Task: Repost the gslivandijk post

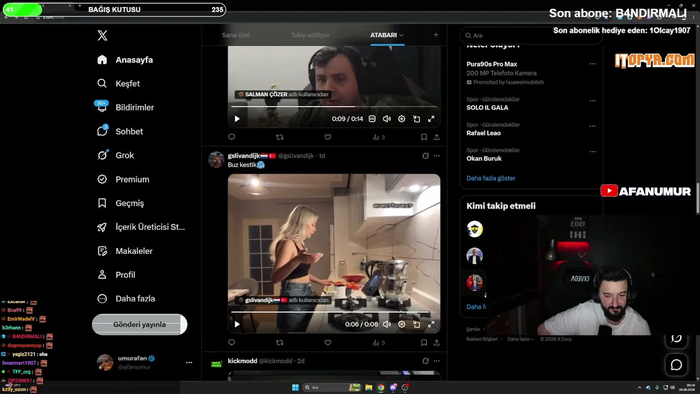Action: (279, 343)
